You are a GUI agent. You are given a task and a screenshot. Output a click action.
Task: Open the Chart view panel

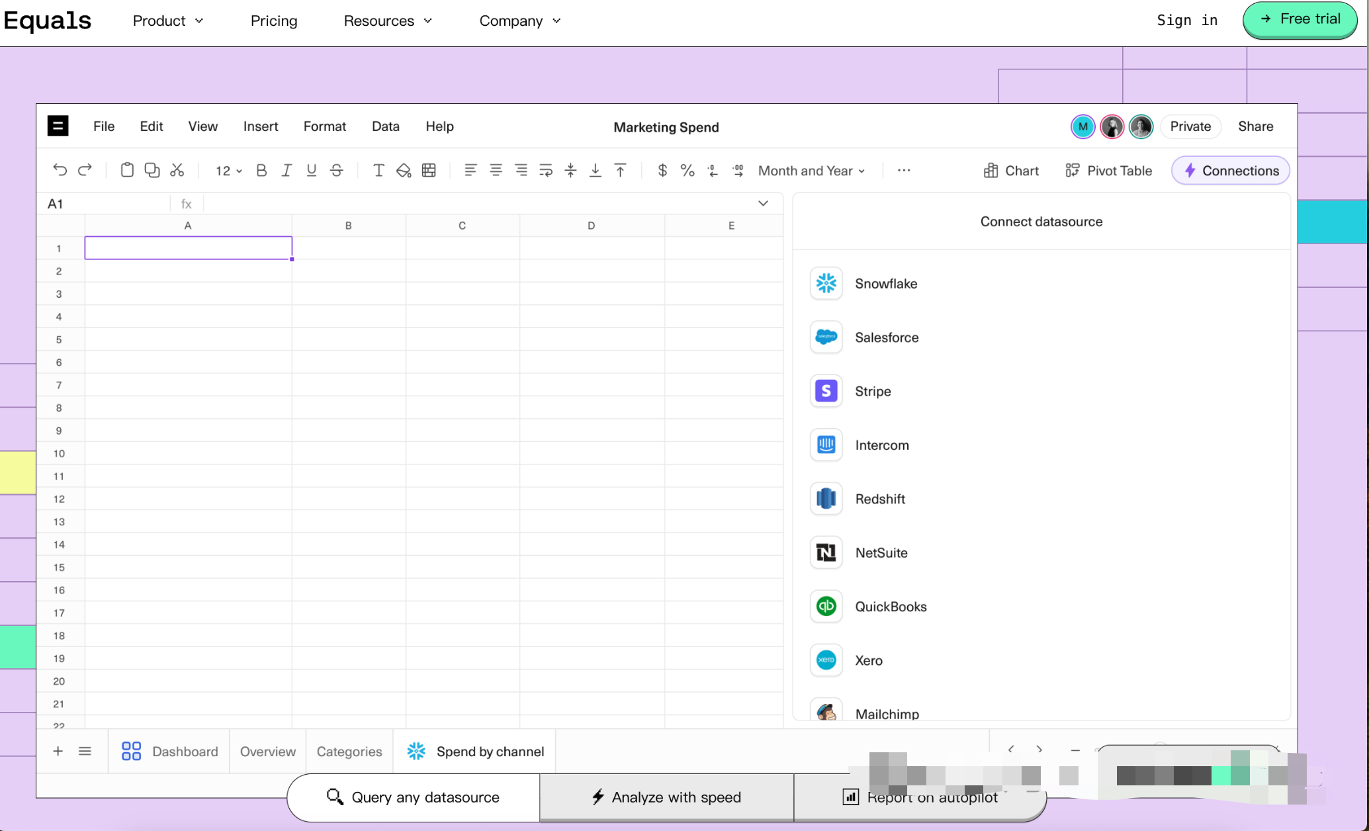[x=1011, y=170]
